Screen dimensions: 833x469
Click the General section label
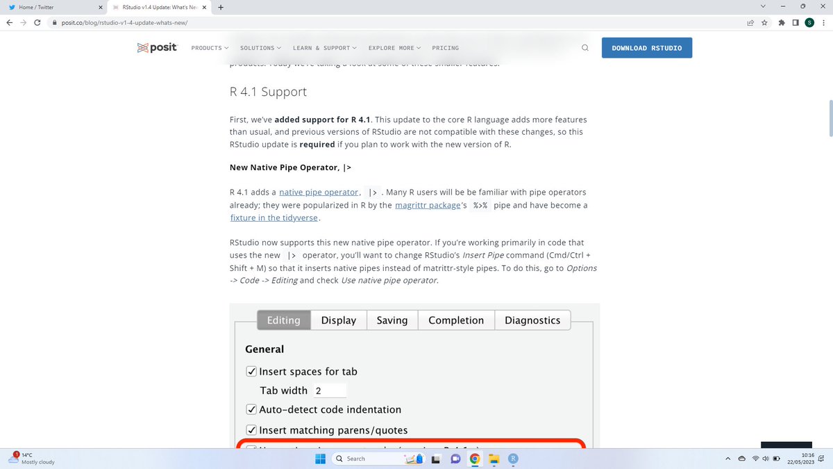[264, 349]
